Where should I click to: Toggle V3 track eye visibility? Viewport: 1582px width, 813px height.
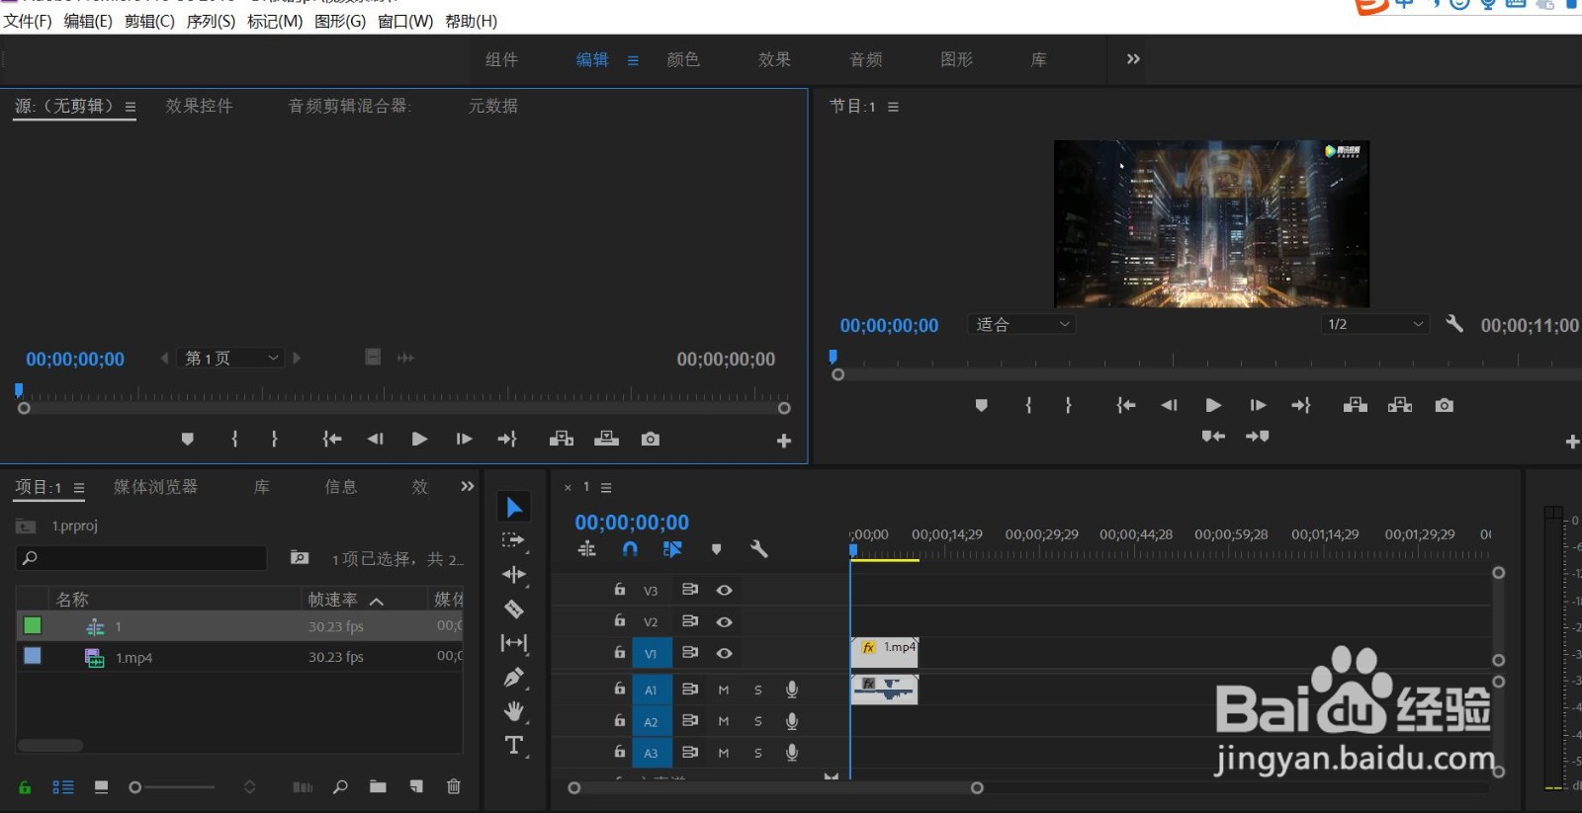click(x=724, y=590)
